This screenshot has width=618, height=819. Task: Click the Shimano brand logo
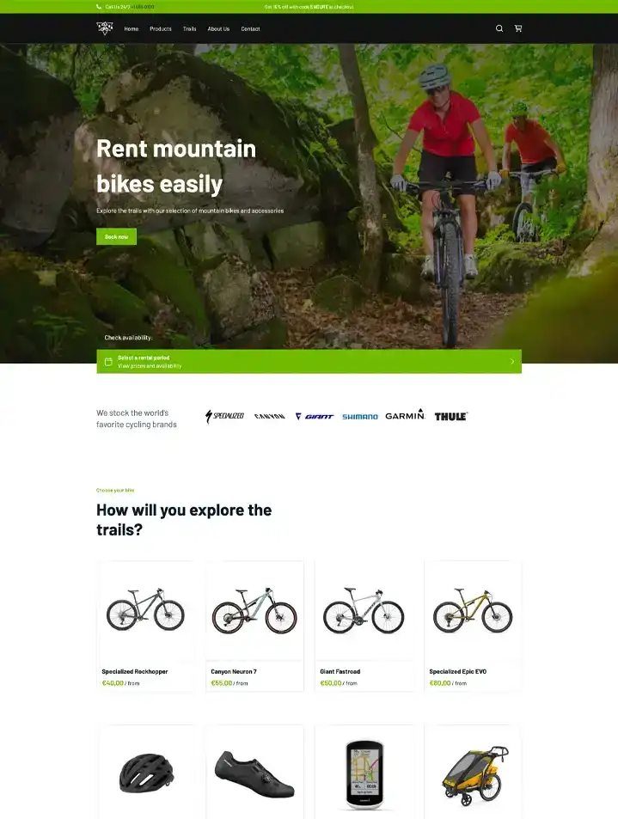point(360,417)
